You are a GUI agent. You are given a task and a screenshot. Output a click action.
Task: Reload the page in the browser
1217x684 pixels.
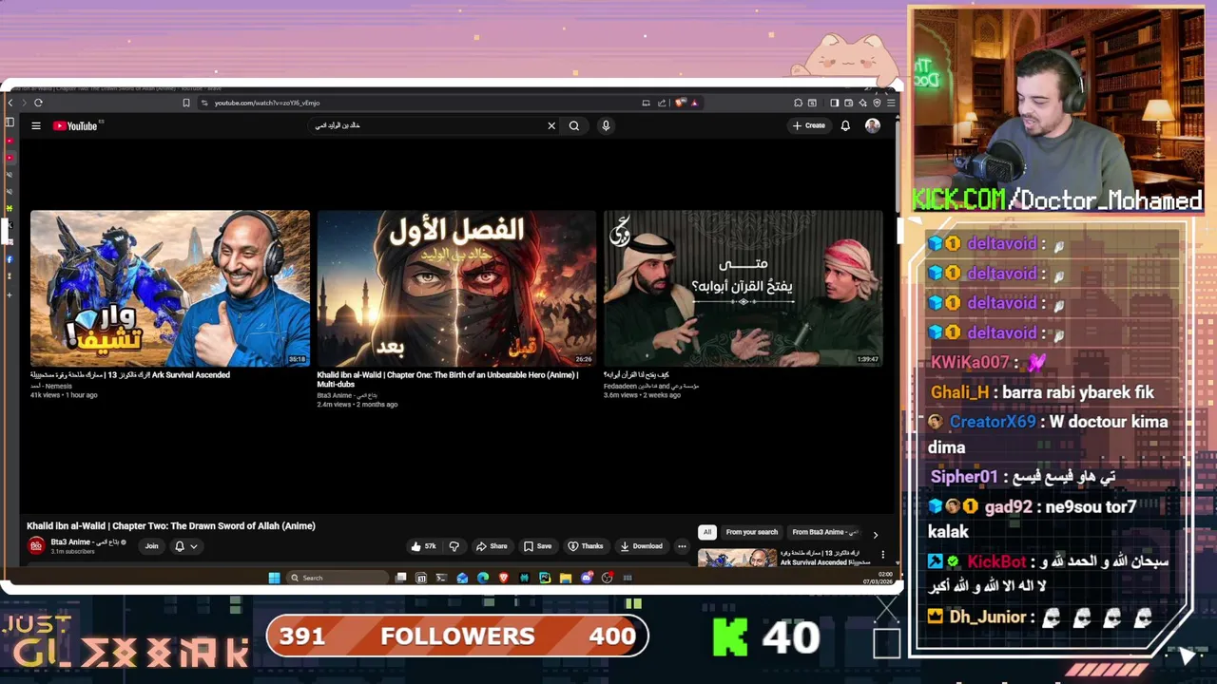point(38,103)
